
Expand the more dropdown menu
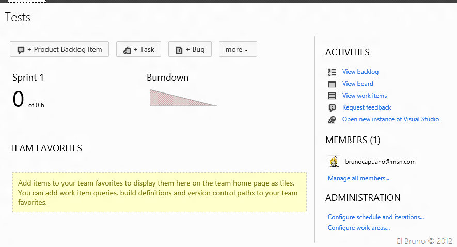click(x=238, y=50)
